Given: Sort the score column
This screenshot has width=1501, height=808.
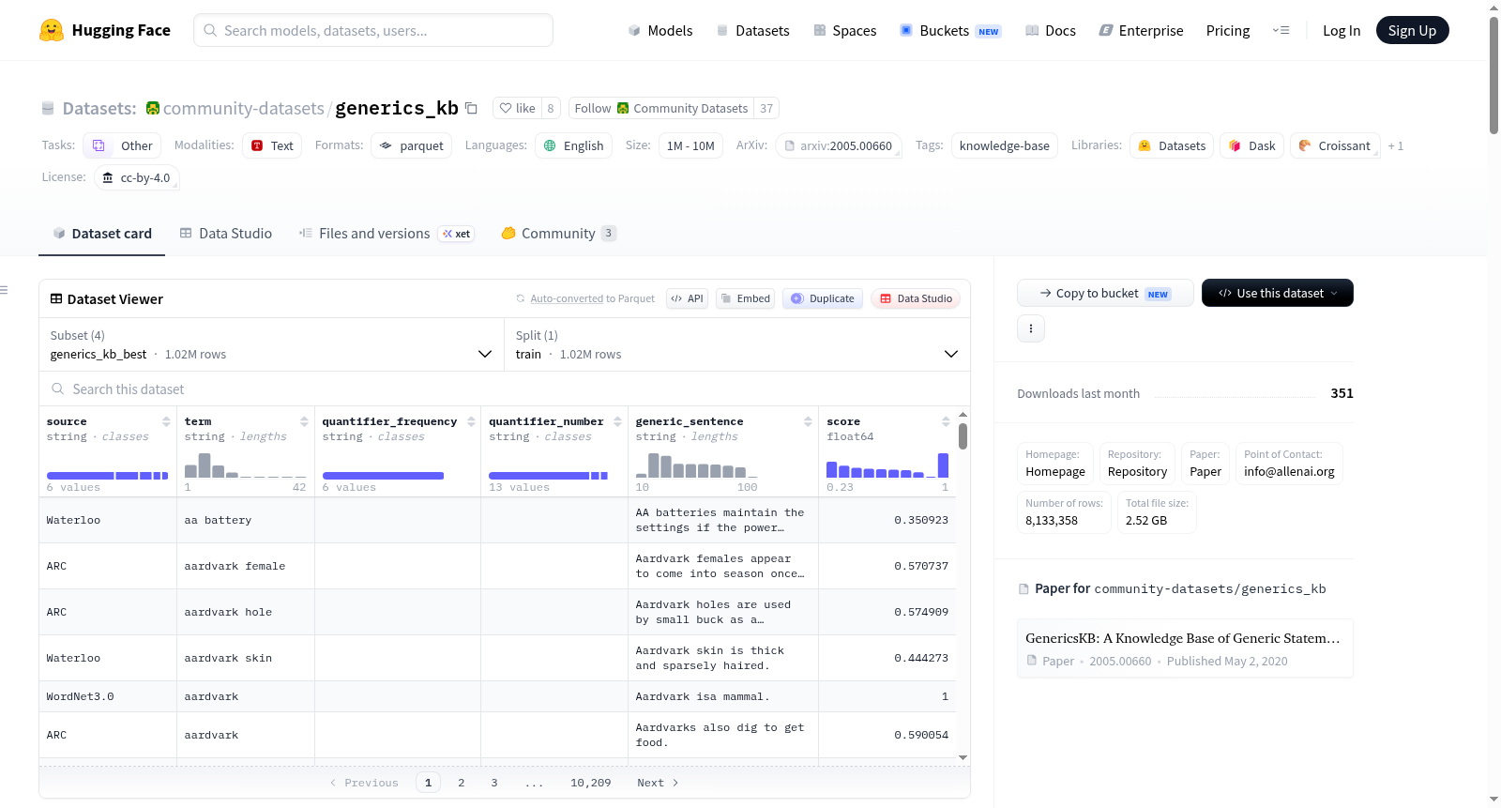Looking at the screenshot, I should point(946,421).
